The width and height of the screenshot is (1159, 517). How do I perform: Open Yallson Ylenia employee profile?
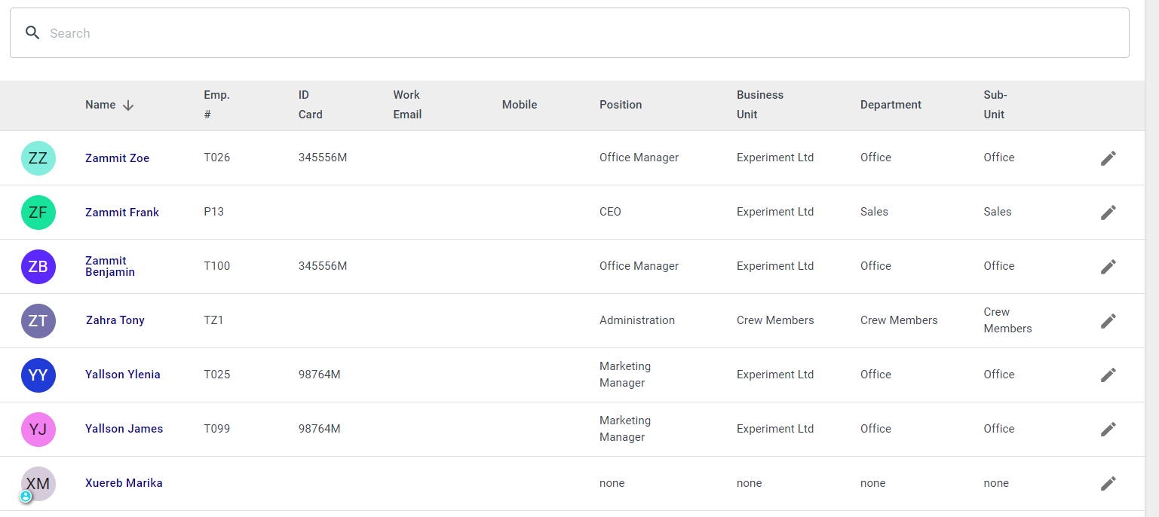123,375
